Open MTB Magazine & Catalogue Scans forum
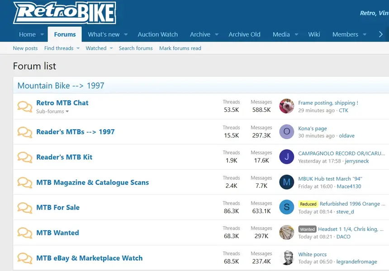Image resolution: width=389 pixels, height=271 pixels. click(93, 182)
